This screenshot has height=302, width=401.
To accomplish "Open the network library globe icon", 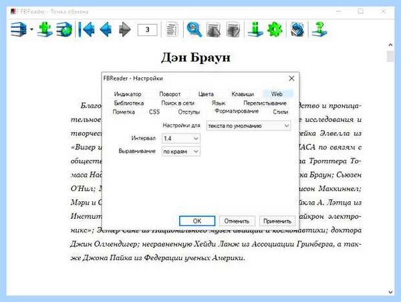I will pyautogui.click(x=64, y=29).
